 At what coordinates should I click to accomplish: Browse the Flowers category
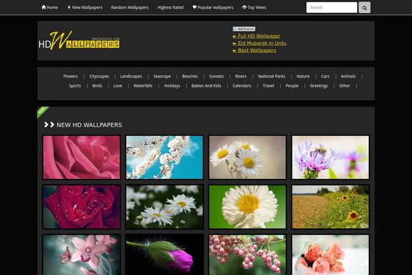71,76
